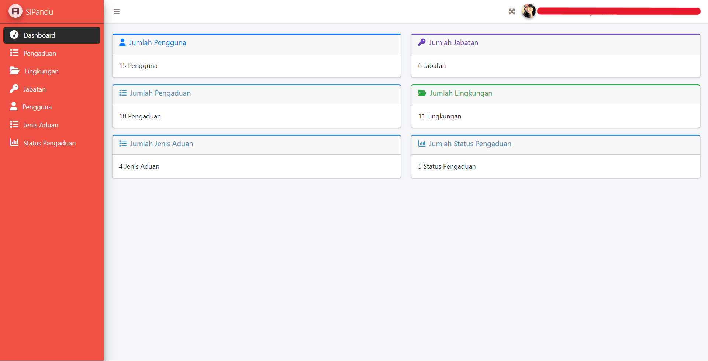Click the key icon in Jumlah Jabatan card
The image size is (708, 361).
click(x=422, y=42)
